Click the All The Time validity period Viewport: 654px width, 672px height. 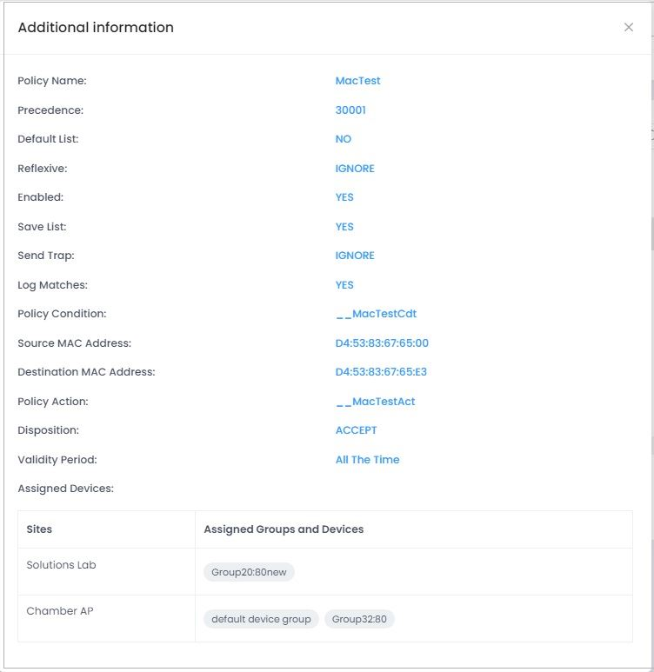click(x=367, y=459)
